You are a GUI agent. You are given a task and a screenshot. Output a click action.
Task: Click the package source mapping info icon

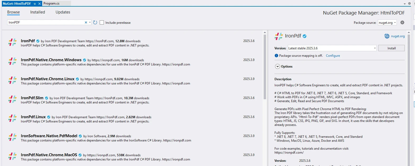tap(276, 56)
